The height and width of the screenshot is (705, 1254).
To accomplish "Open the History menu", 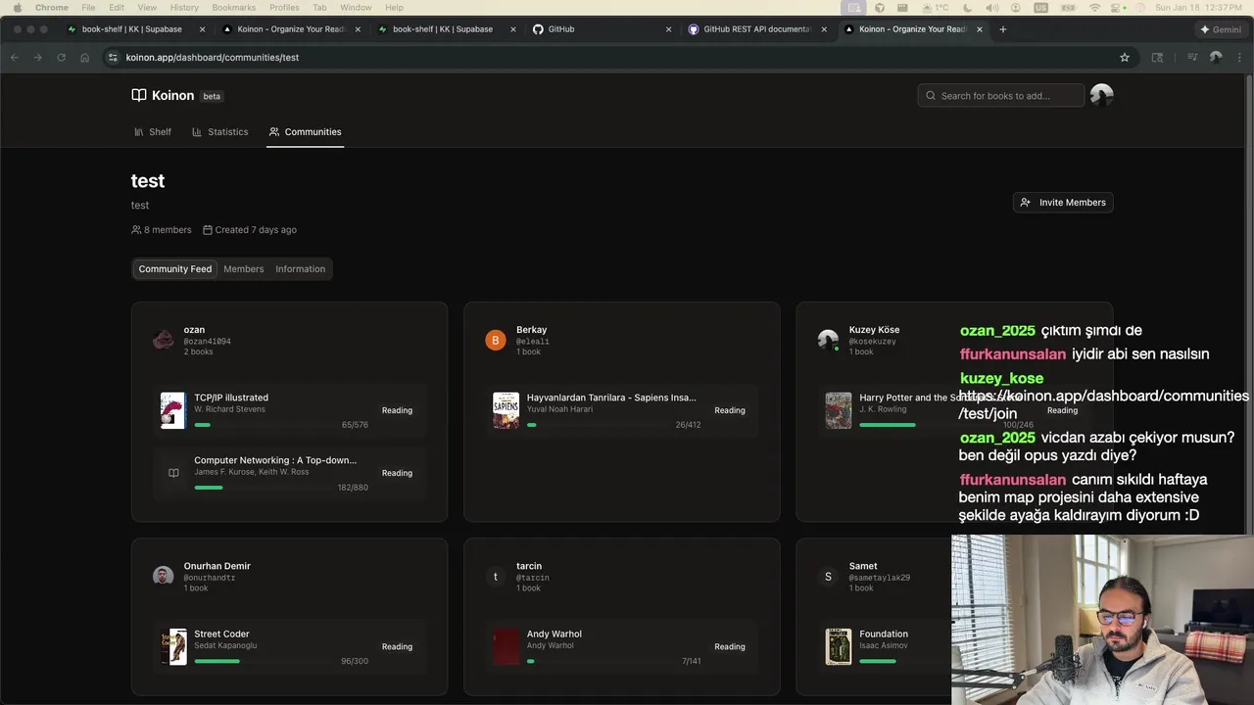I will [184, 7].
